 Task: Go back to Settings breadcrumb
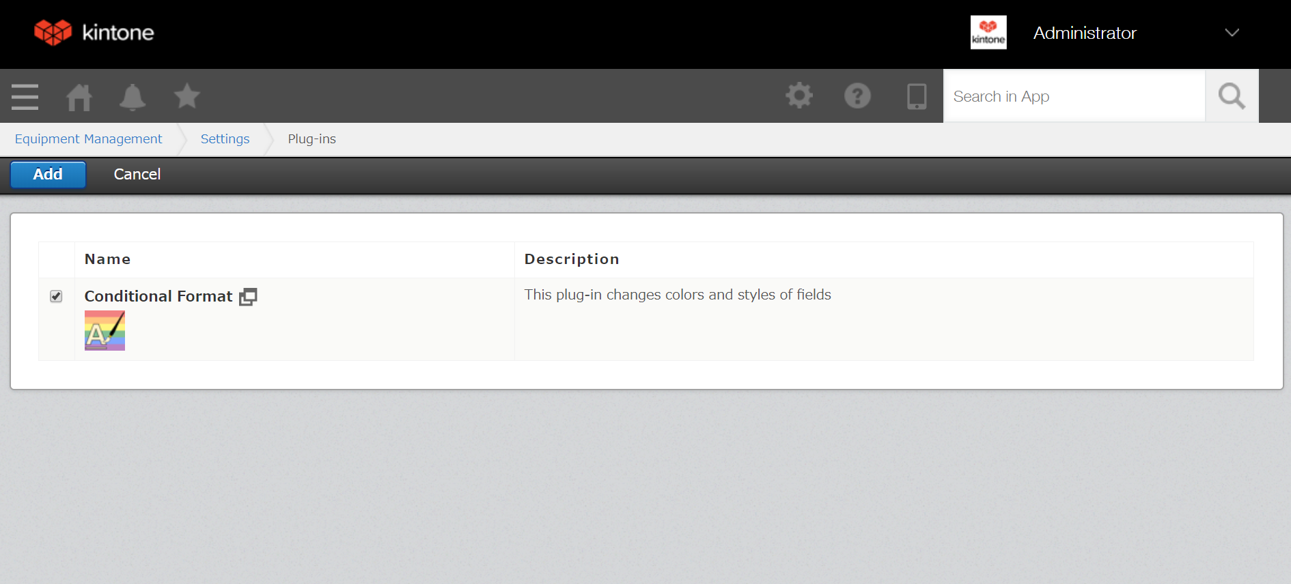225,139
